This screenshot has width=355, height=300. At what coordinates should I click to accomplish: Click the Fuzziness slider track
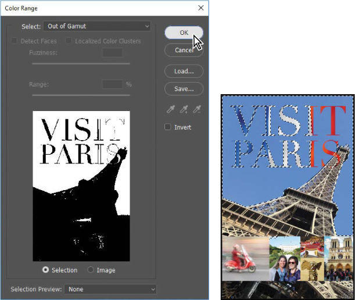pos(81,64)
